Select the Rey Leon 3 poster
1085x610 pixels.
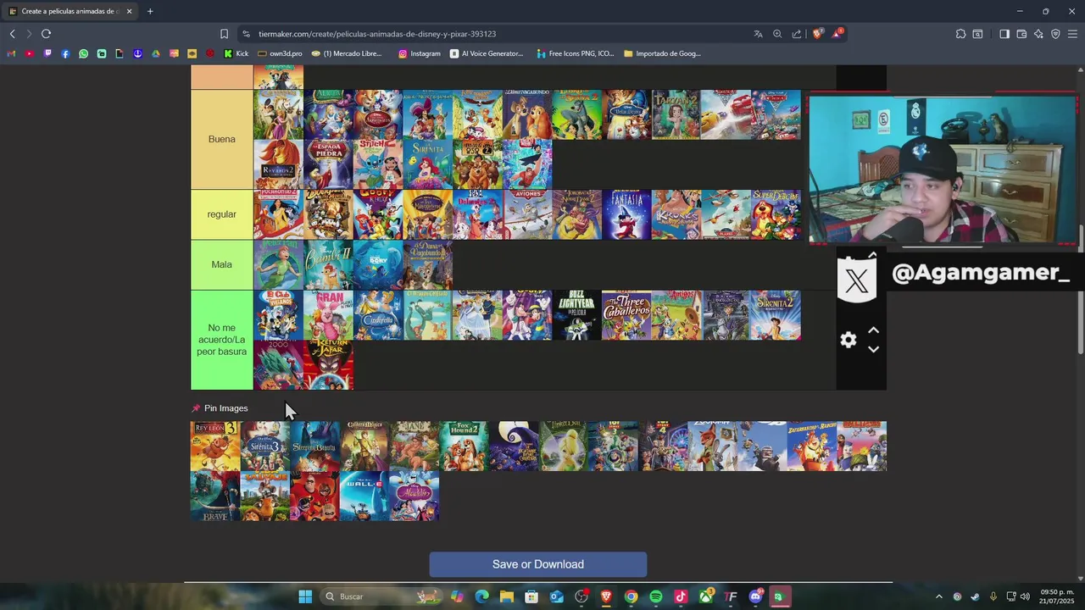pyautogui.click(x=215, y=446)
